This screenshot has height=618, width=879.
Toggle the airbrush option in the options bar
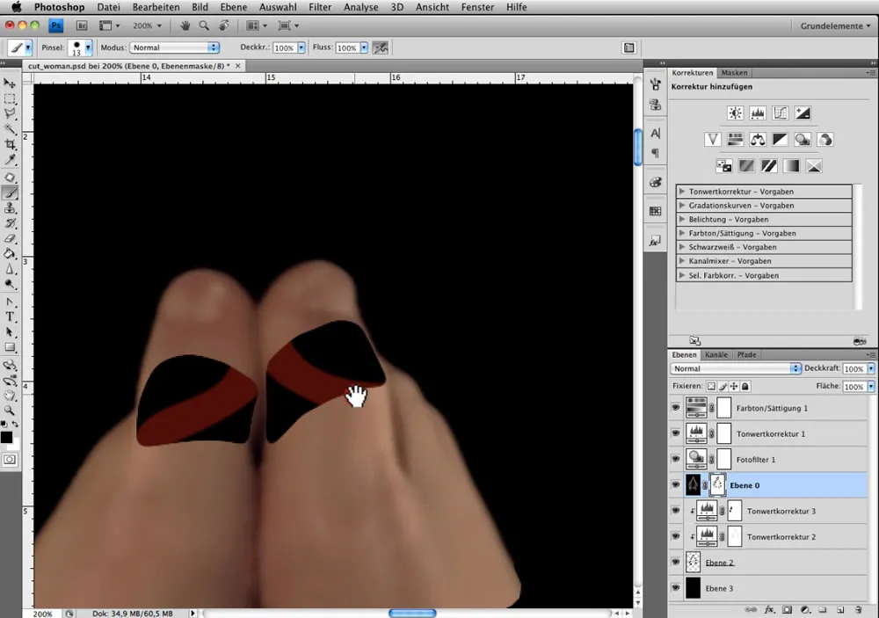381,47
